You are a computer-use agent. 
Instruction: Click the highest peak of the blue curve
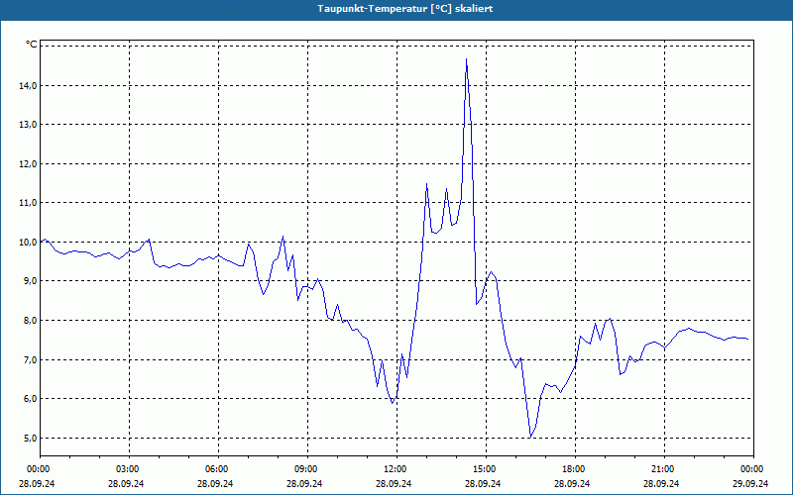tap(466, 59)
